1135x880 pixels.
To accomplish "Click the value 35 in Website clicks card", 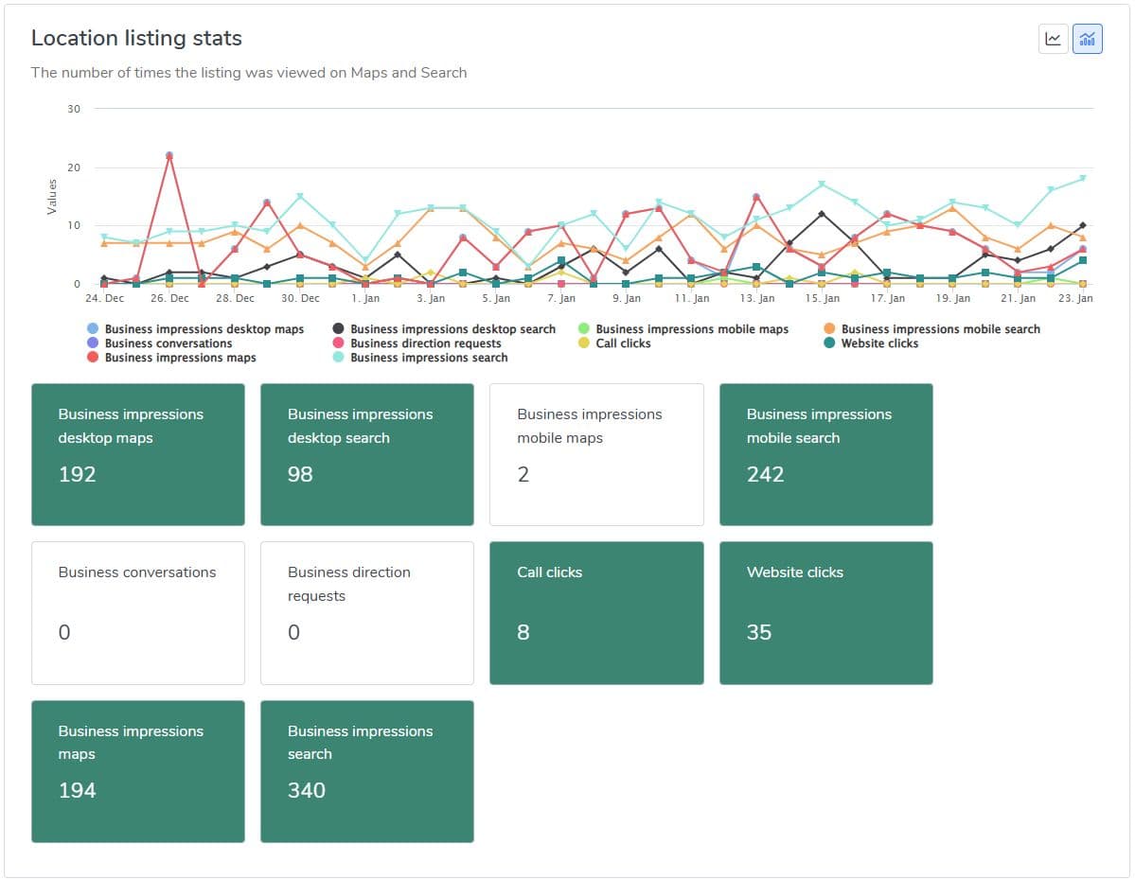I will click(758, 632).
